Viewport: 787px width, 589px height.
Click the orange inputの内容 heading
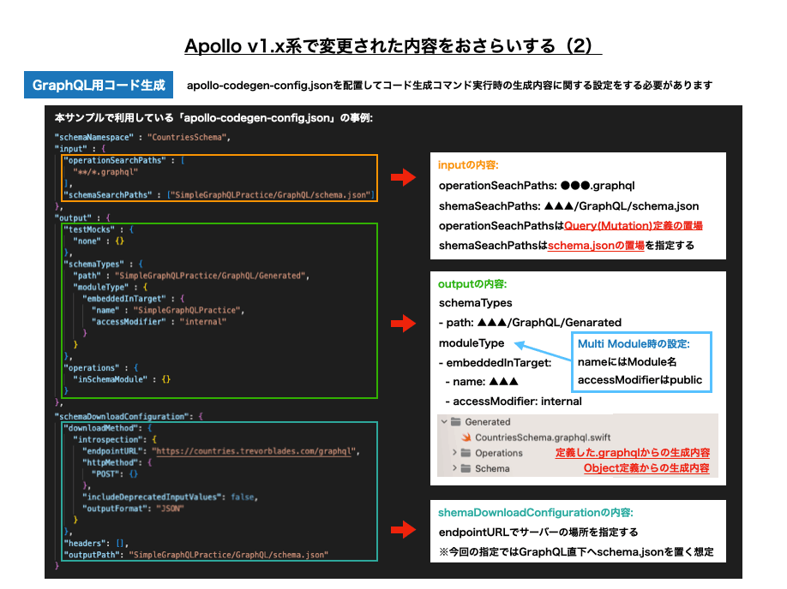pos(468,165)
